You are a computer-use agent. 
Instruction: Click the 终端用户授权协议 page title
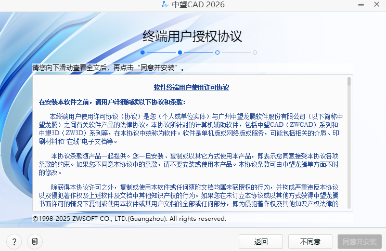coord(192,36)
